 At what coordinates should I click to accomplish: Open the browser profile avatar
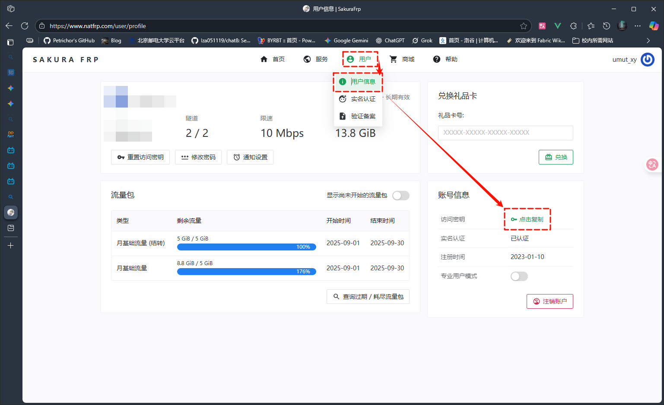coord(622,26)
